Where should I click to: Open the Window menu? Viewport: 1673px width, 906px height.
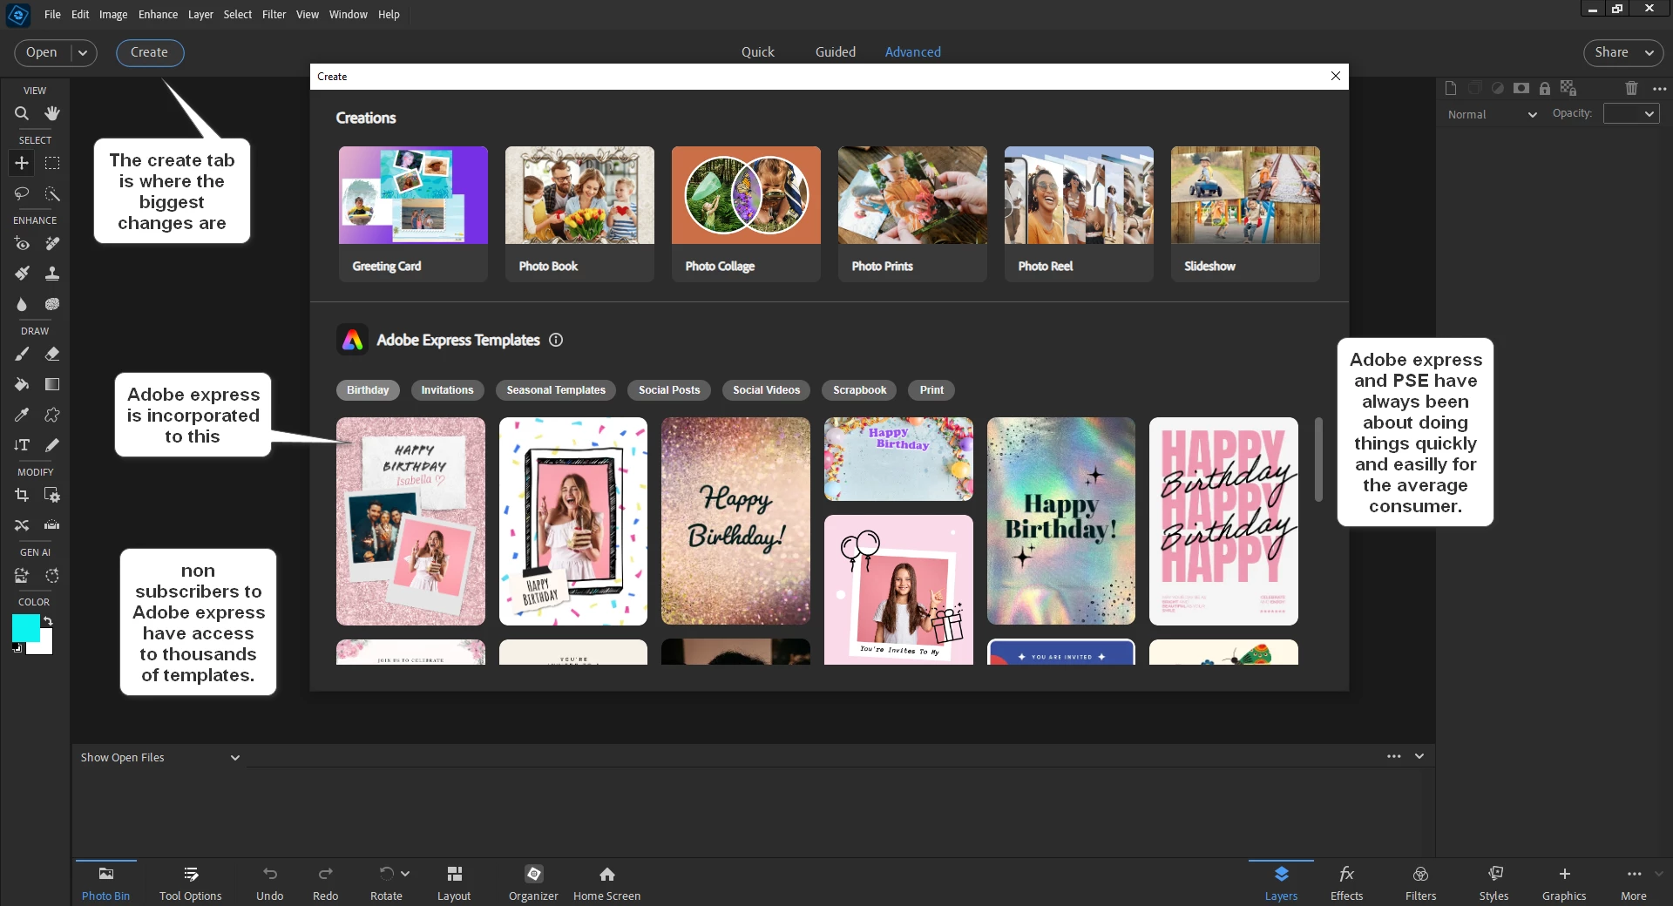349,15
